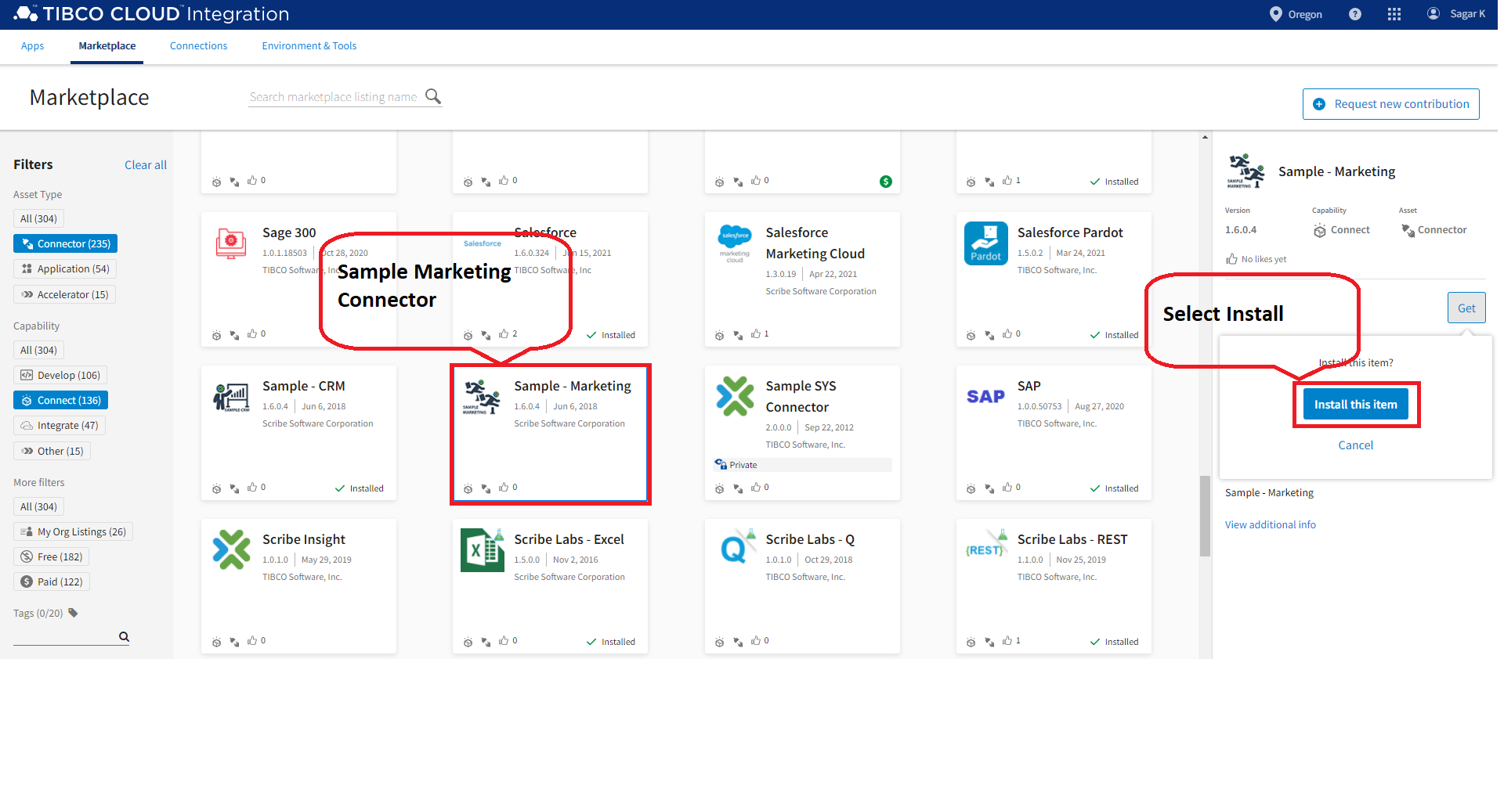This screenshot has width=1504, height=785.
Task: Click the Tags label tag icon
Action: click(x=73, y=613)
